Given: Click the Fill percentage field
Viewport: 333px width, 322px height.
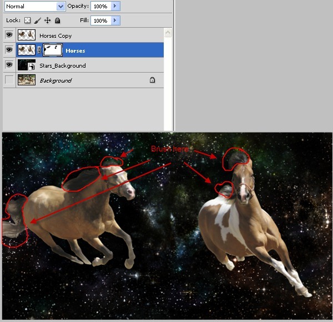Looking at the screenshot, I should coord(100,21).
